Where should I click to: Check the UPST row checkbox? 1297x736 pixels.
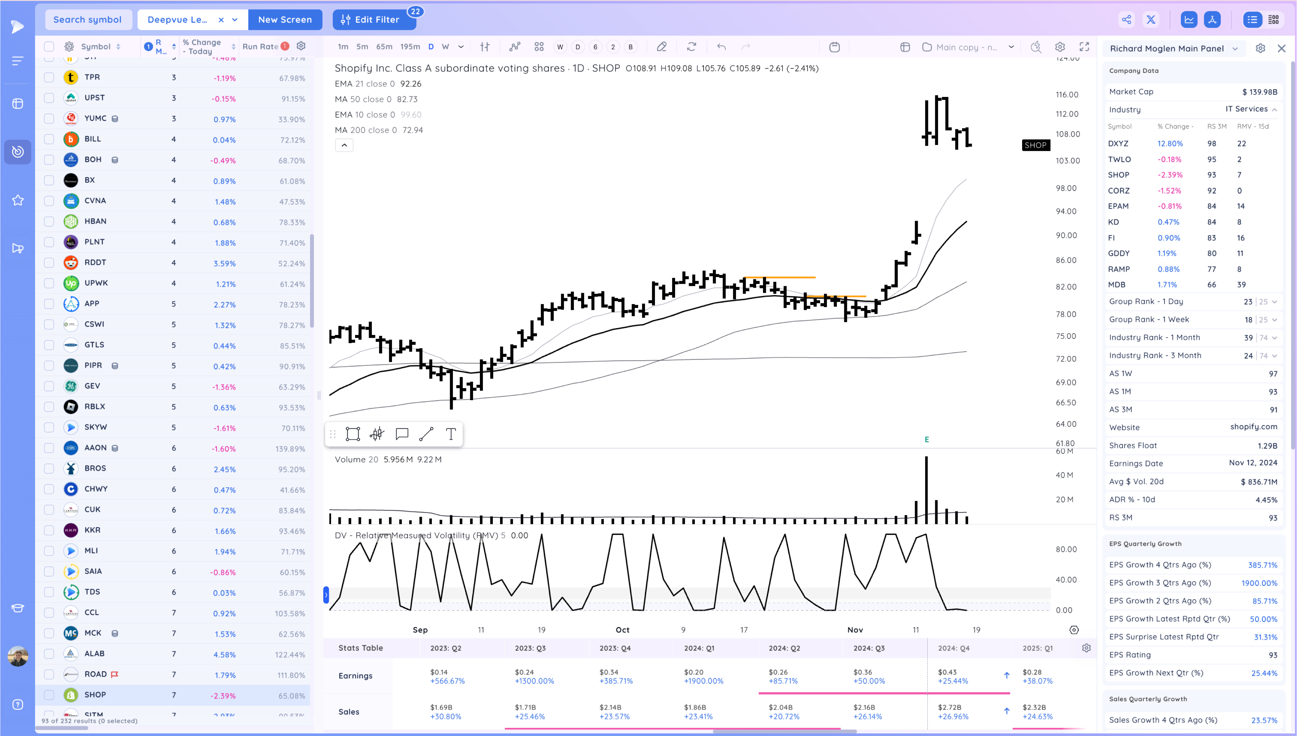[x=49, y=98]
